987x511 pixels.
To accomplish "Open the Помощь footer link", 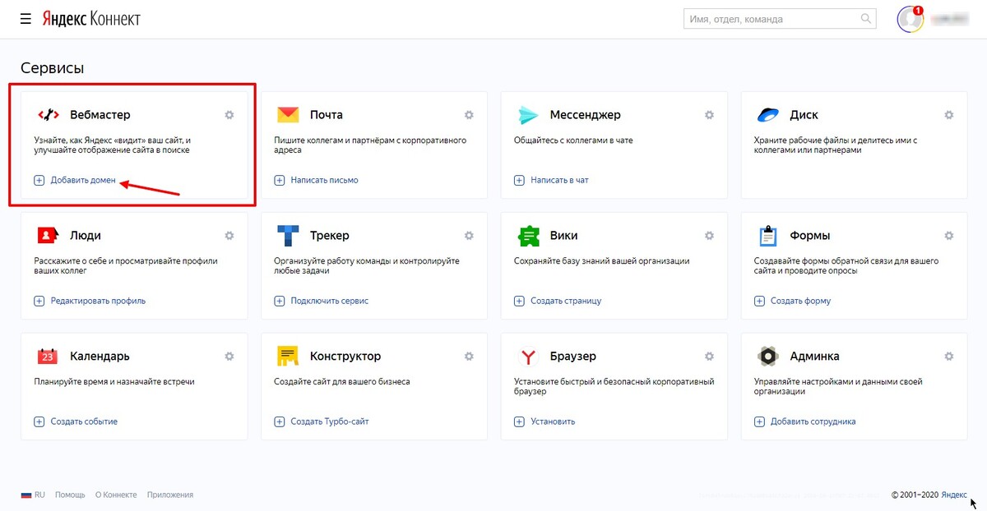I will click(70, 495).
